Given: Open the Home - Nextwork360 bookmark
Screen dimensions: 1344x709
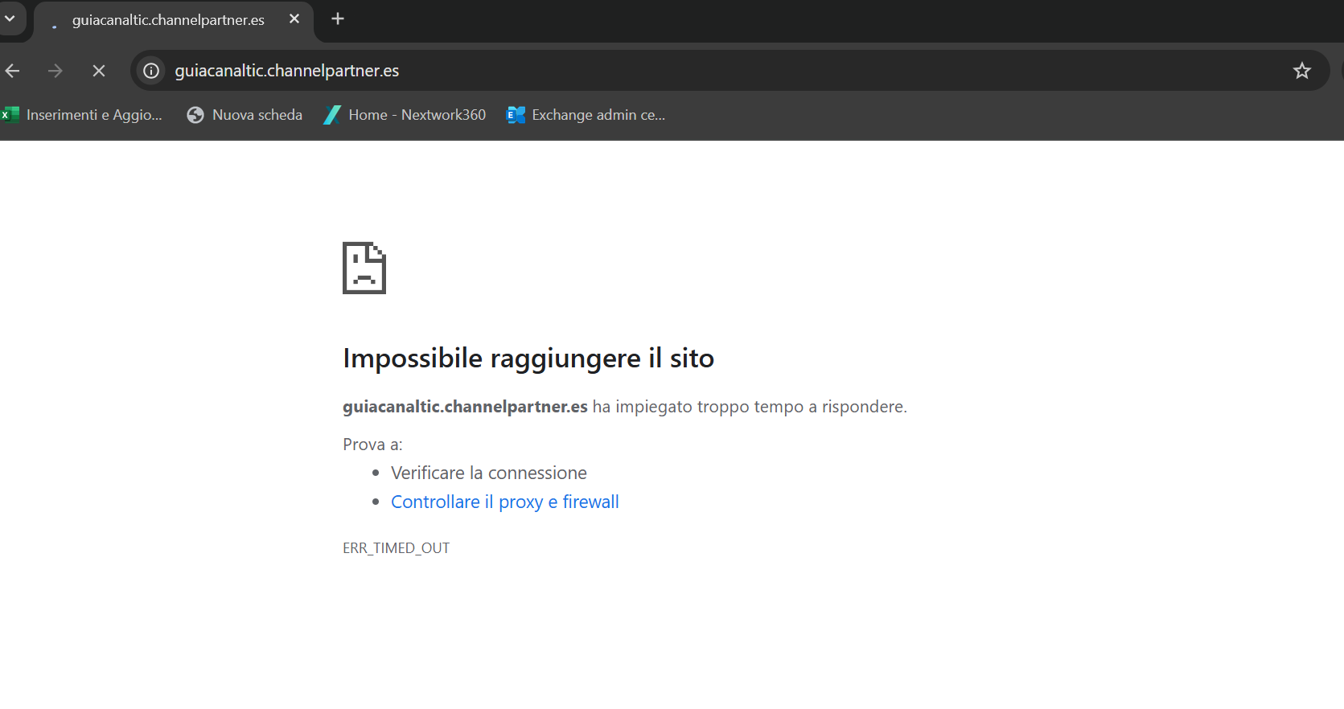Looking at the screenshot, I should coord(405,115).
